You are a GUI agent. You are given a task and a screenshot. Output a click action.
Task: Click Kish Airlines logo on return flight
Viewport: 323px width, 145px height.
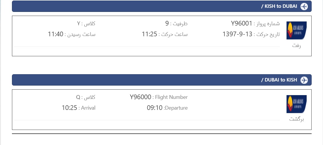[296, 104]
